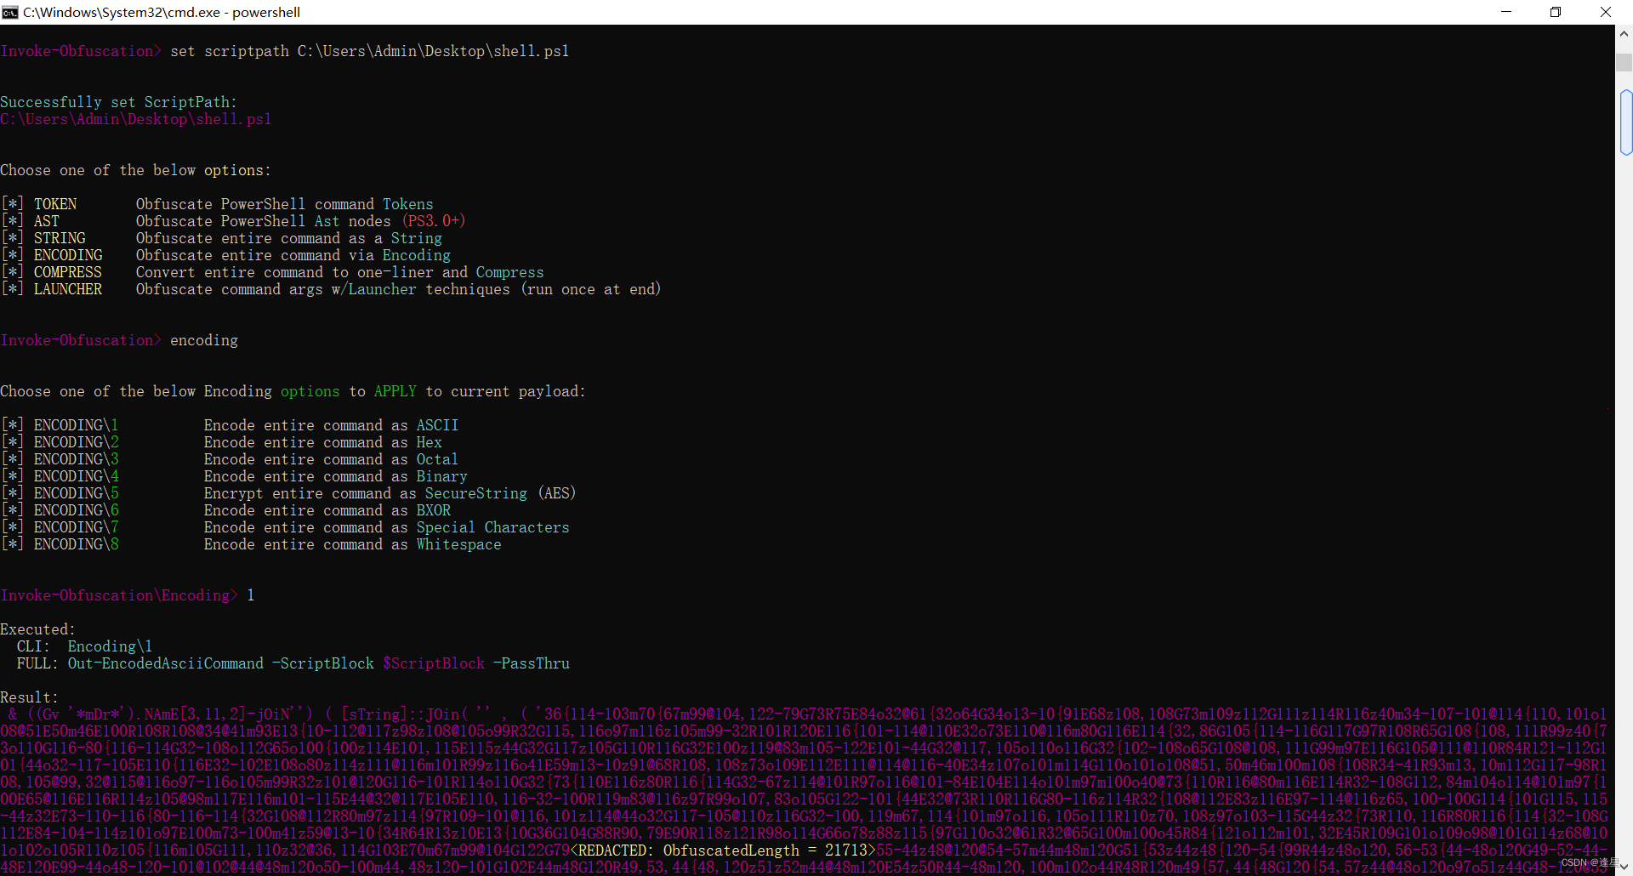Click 'APPLY' in the encoding options line

pos(395,391)
